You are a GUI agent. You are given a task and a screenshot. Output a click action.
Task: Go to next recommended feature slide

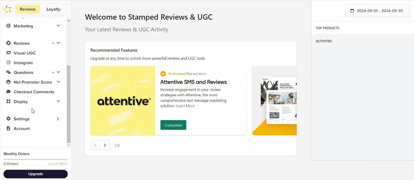tap(105, 145)
